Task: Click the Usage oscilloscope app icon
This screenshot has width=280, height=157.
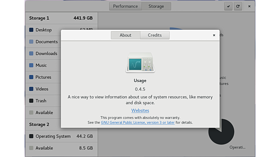Action: [x=140, y=62]
